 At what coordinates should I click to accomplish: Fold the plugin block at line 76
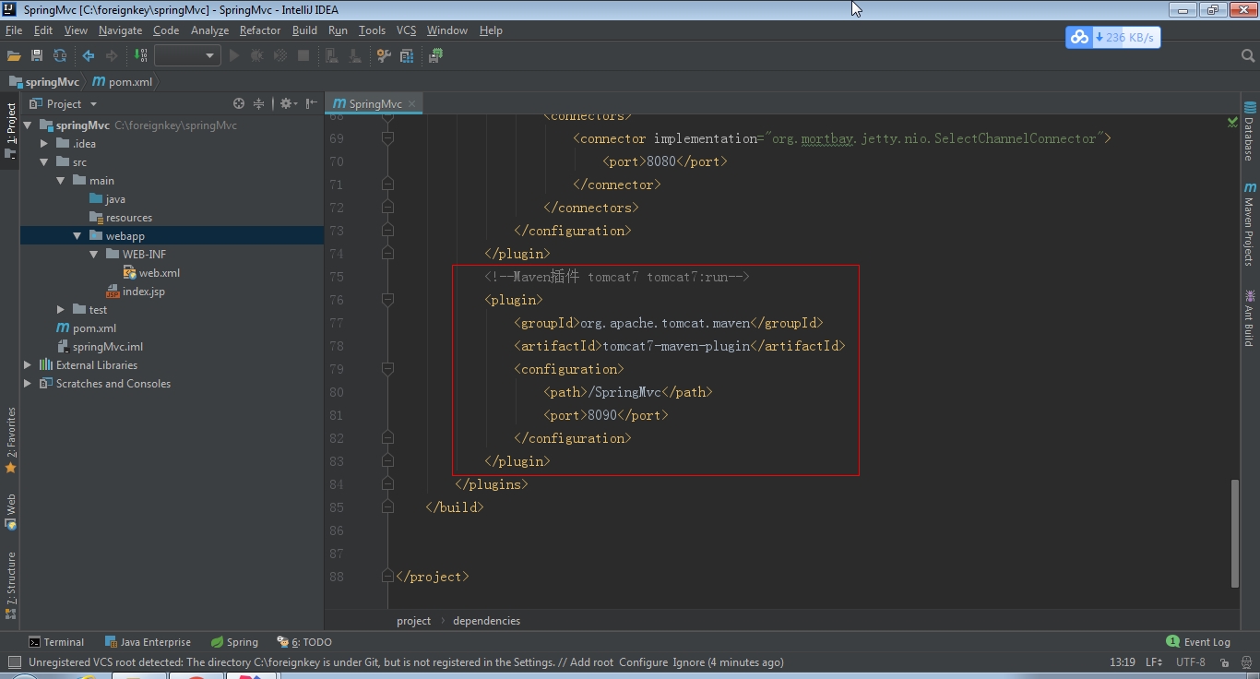click(387, 300)
